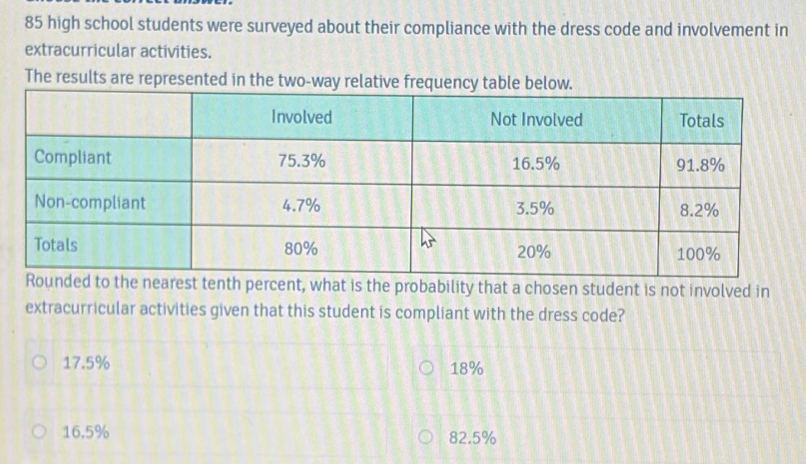The image size is (806, 464).
Task: Select the 17.5% answer radio button
Action: tap(39, 363)
